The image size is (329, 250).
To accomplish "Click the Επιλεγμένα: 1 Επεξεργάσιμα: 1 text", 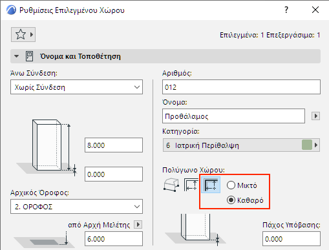I will point(270,35).
